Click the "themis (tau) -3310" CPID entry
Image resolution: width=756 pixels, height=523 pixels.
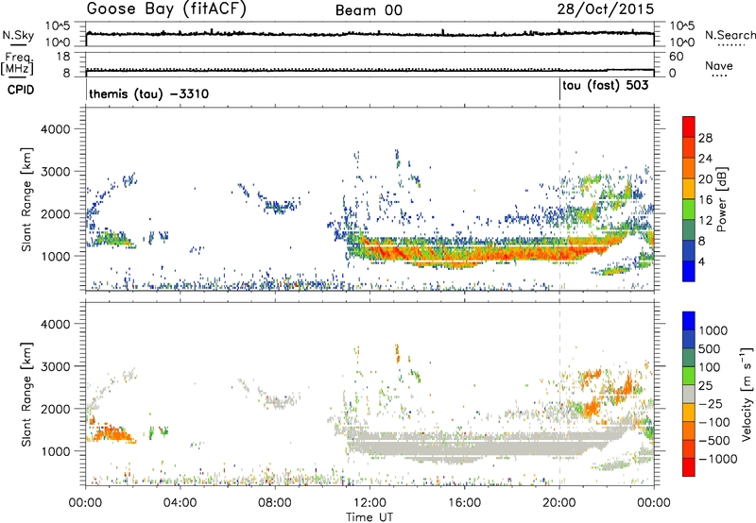[149, 93]
